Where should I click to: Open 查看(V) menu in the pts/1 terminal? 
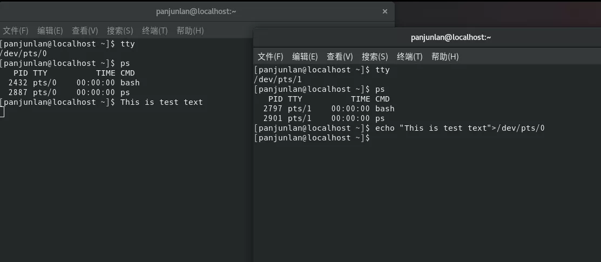tap(340, 57)
